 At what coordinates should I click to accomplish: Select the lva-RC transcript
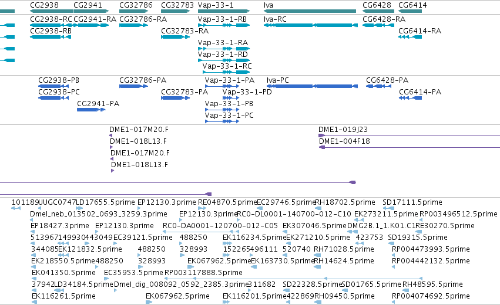click(311, 25)
